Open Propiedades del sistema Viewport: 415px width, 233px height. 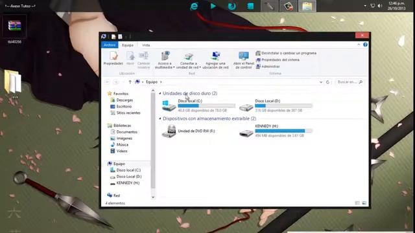[278, 60]
